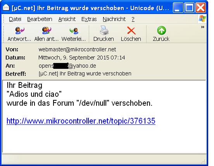Go to previous message with Zurück
The height and width of the screenshot is (166, 214).
[x=161, y=34]
